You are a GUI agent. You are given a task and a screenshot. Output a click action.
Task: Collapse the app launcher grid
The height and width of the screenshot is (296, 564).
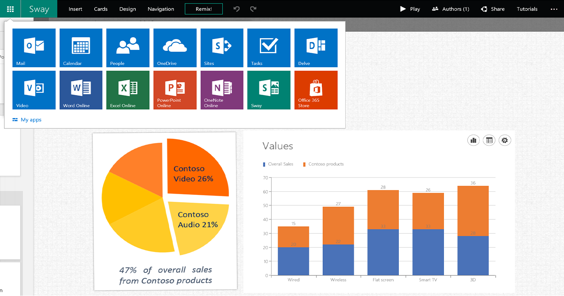[10, 9]
